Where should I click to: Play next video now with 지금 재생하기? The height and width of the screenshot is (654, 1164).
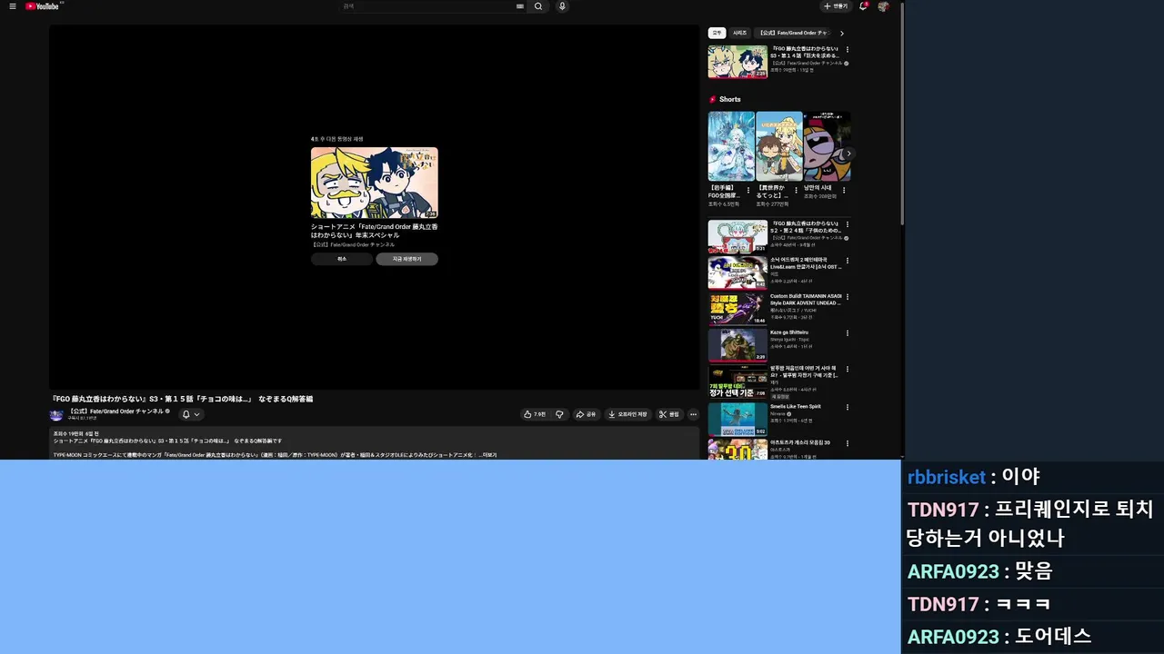[406, 259]
